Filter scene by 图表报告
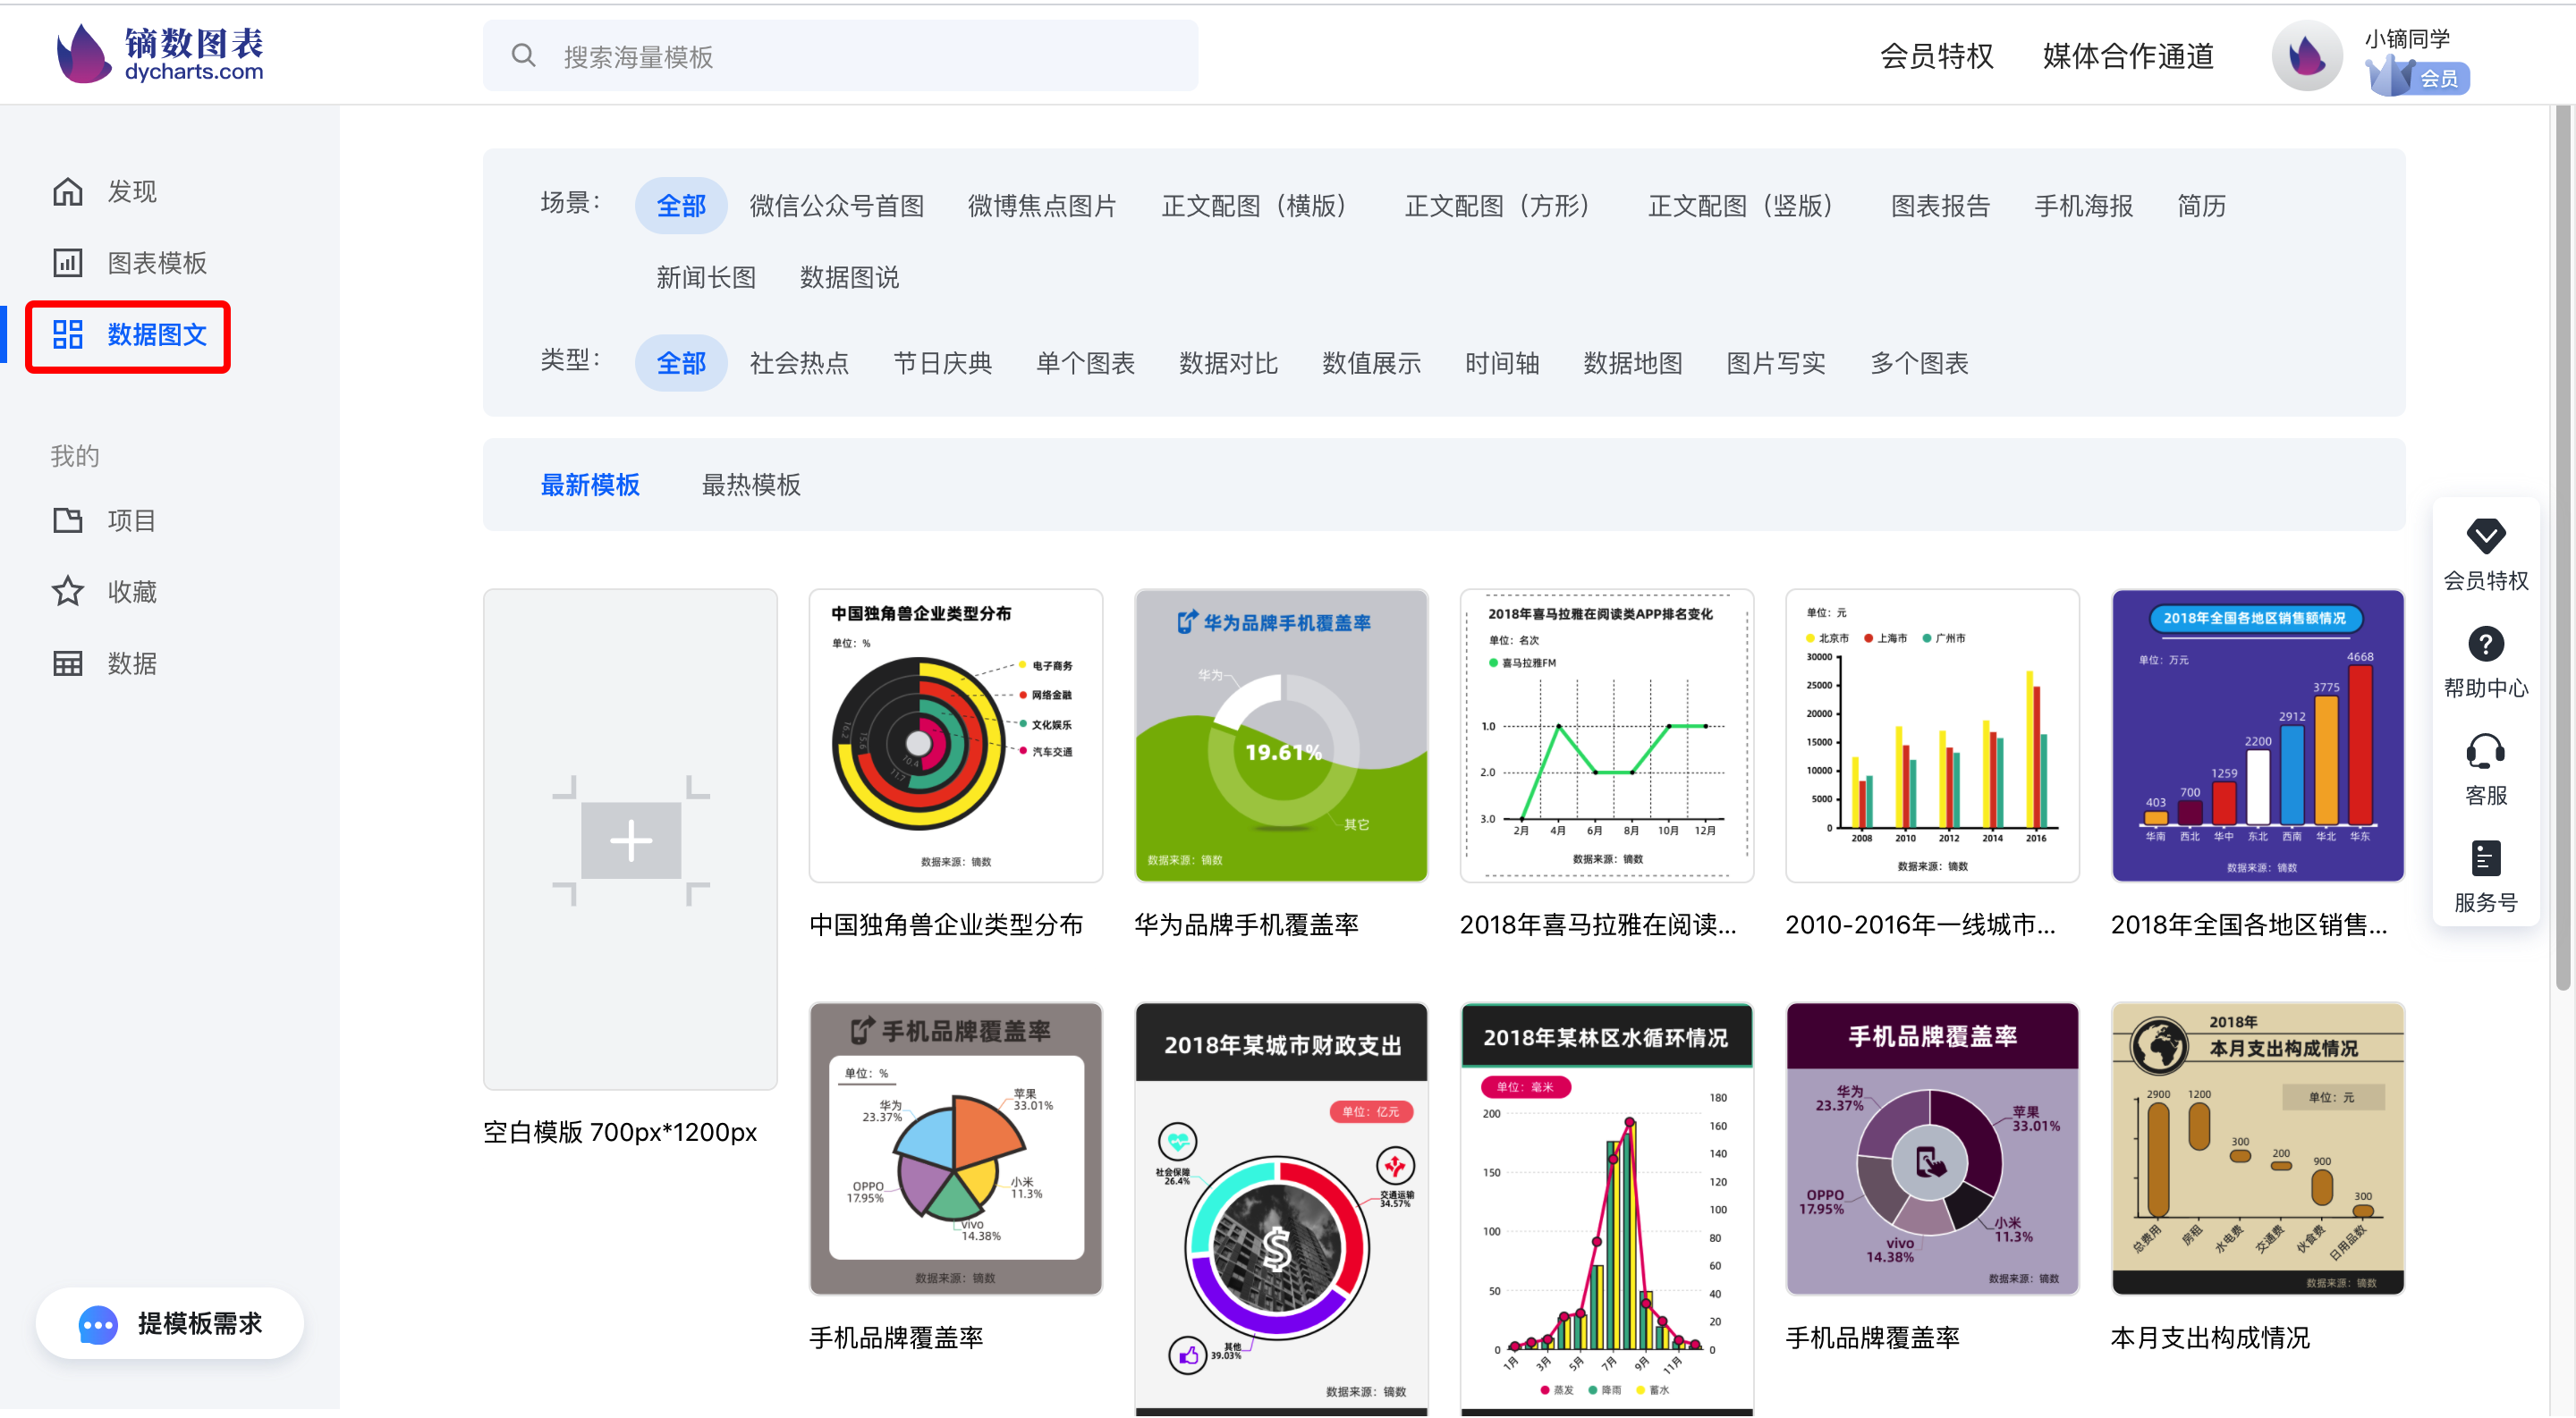Image resolution: width=2576 pixels, height=1418 pixels. [x=1940, y=206]
